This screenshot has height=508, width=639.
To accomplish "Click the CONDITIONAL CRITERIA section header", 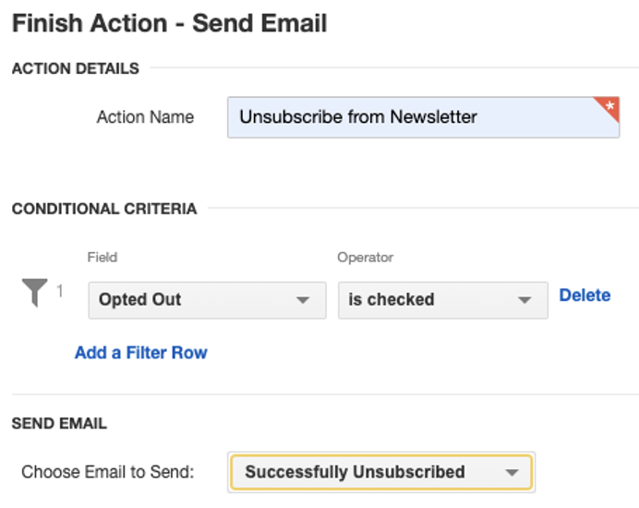I will coord(104,209).
